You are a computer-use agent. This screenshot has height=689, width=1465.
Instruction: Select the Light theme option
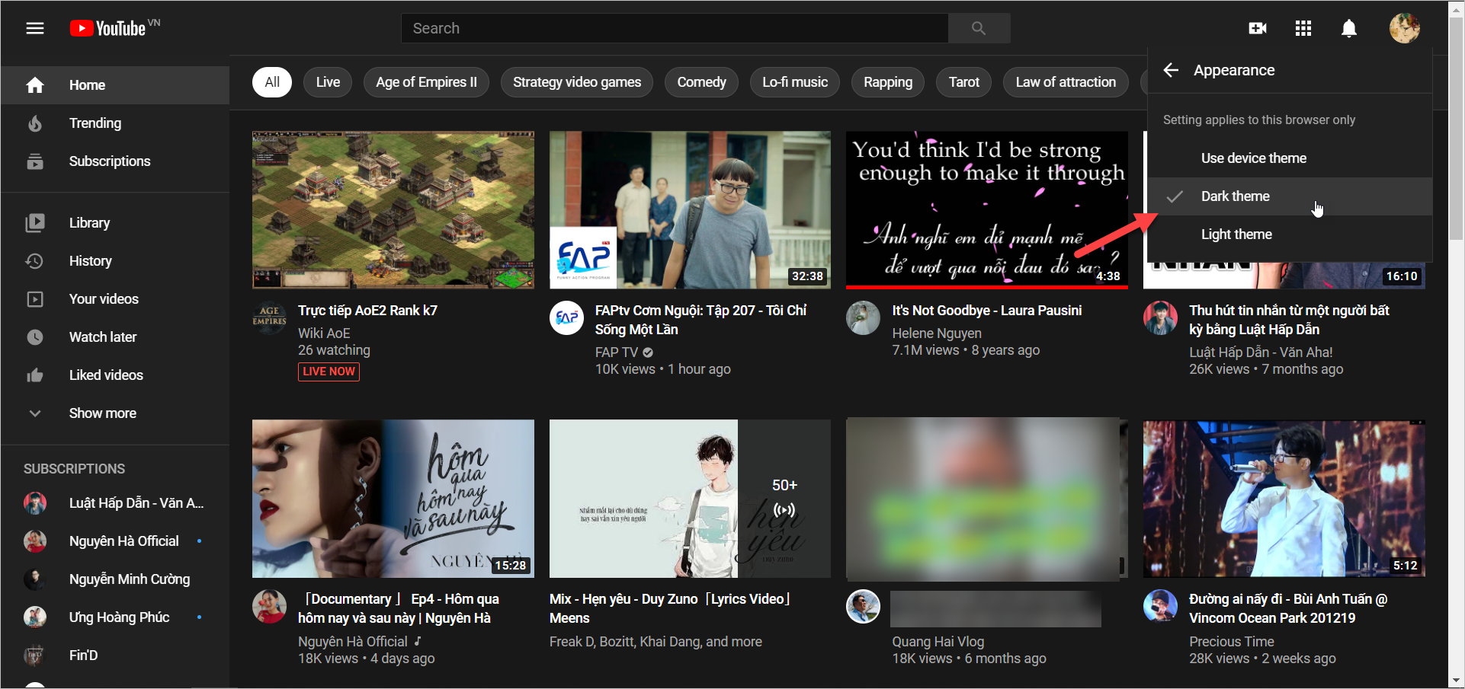click(1236, 234)
